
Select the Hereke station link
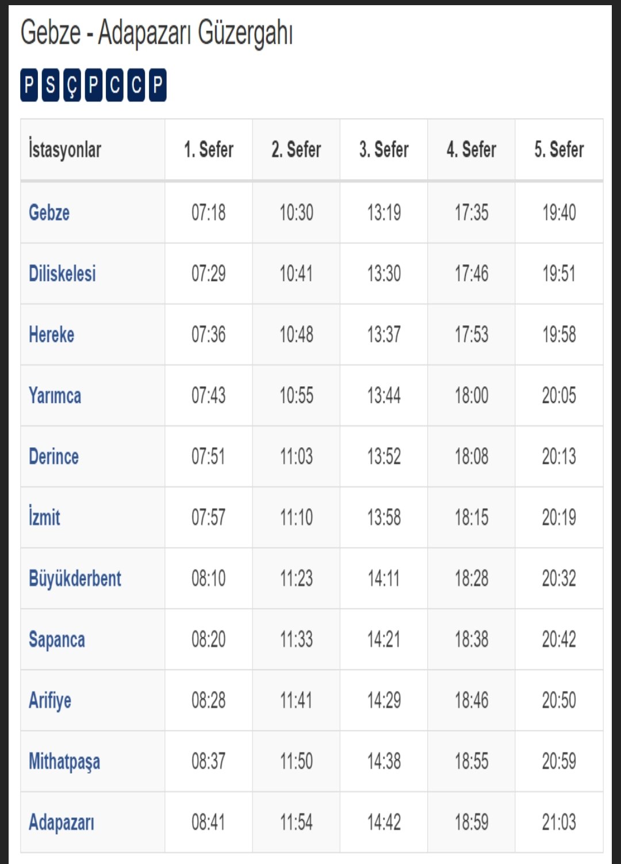[x=52, y=335]
